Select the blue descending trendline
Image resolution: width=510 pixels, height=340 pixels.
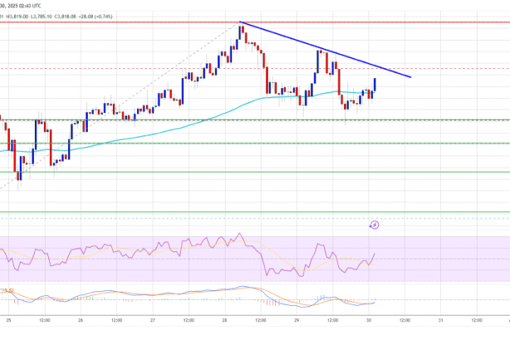[x=332, y=51]
